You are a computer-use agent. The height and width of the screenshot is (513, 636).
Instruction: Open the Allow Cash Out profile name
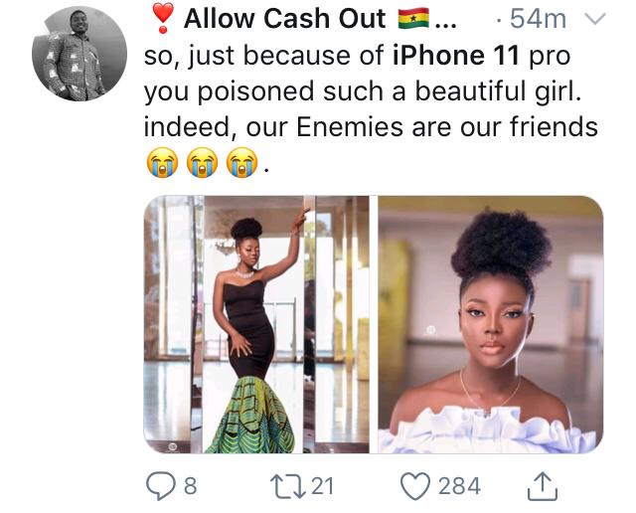pyautogui.click(x=285, y=19)
